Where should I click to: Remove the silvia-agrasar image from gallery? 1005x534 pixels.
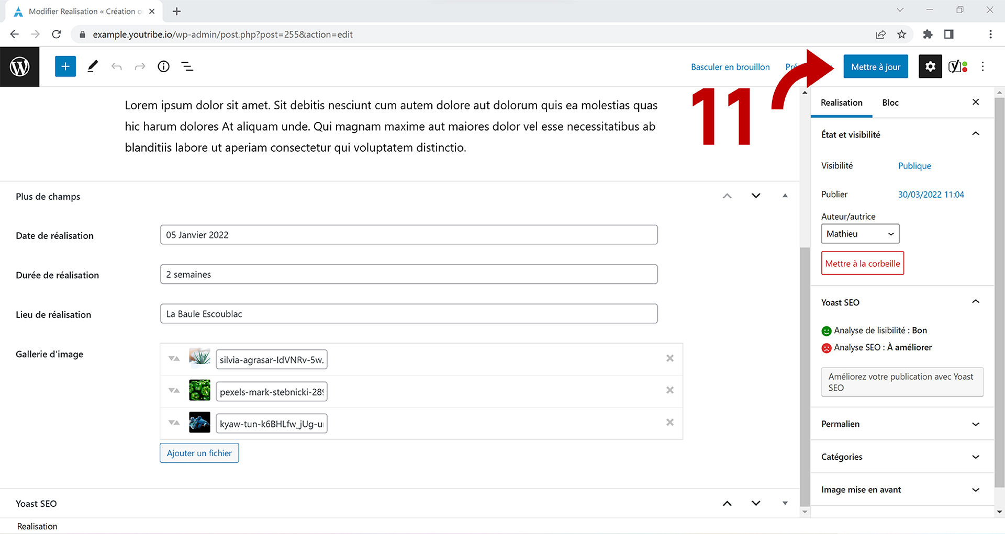(x=669, y=358)
